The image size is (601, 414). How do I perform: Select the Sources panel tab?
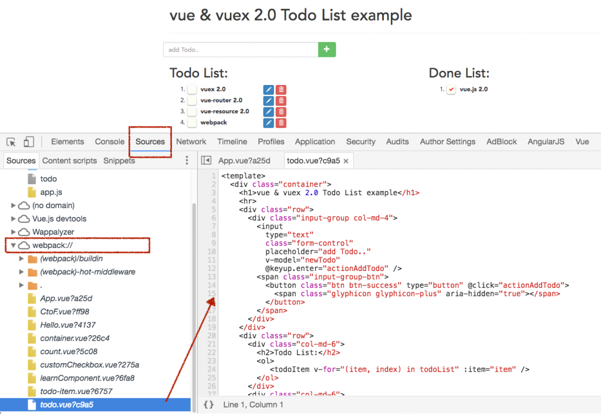150,142
